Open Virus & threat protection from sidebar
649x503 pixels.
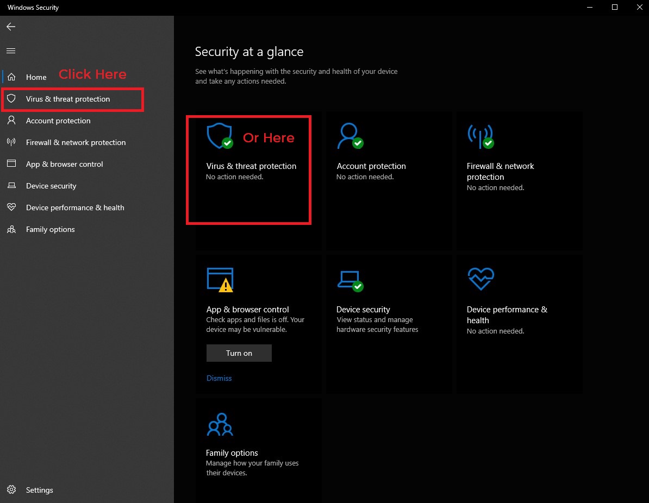pyautogui.click(x=68, y=99)
